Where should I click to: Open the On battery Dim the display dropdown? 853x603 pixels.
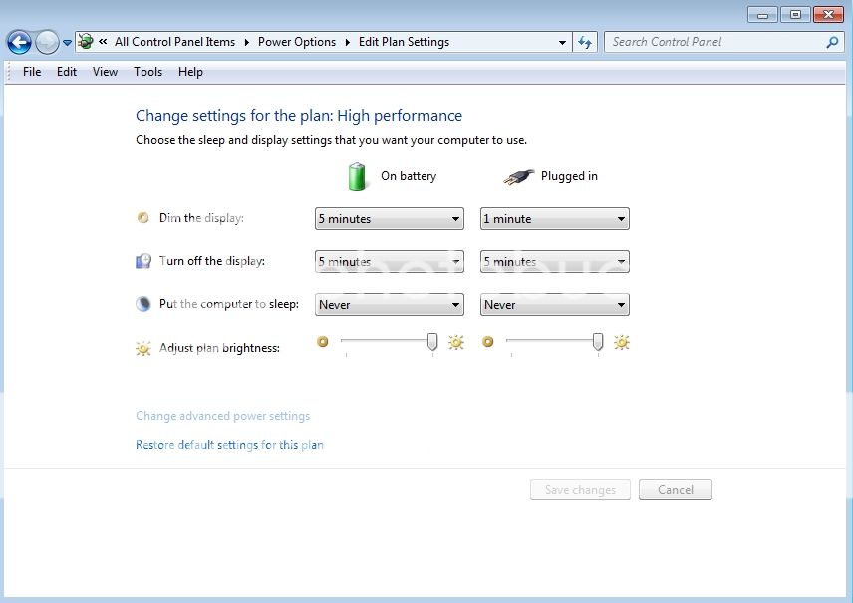[x=389, y=218]
